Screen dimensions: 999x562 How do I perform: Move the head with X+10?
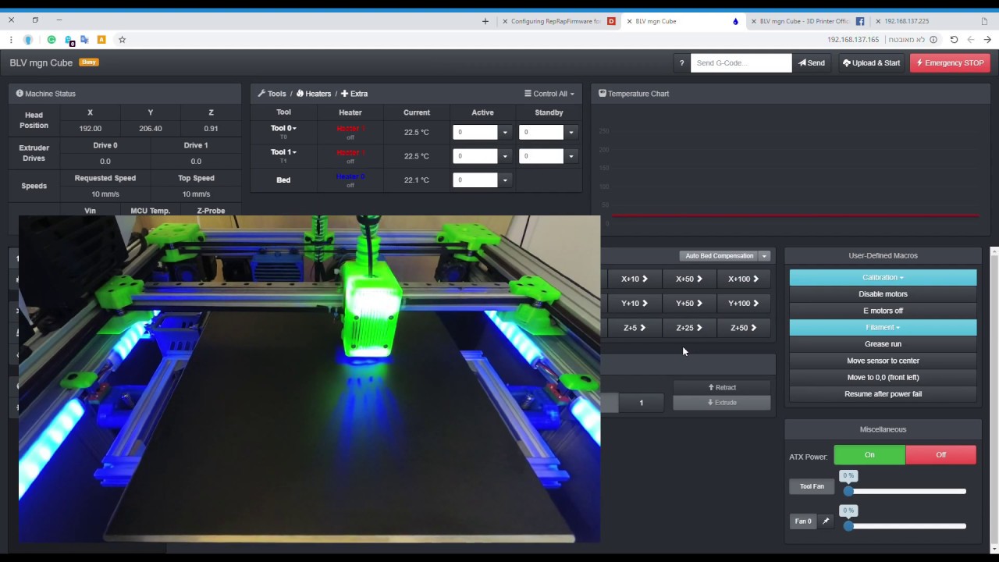pyautogui.click(x=634, y=279)
